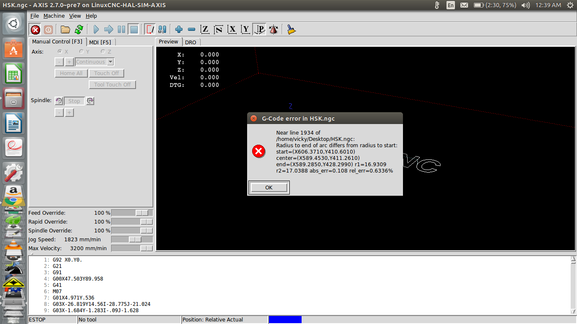577x324 pixels.
Task: Open the Machine menu
Action: click(54, 16)
